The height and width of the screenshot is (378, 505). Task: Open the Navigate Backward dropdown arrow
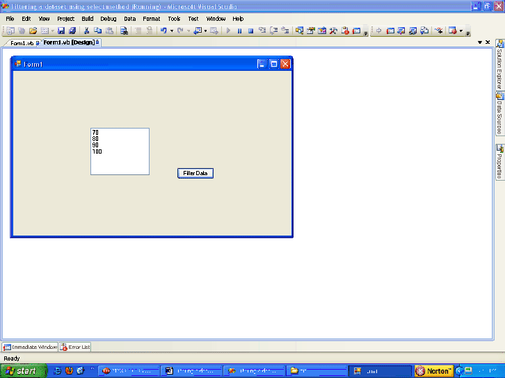(205, 31)
